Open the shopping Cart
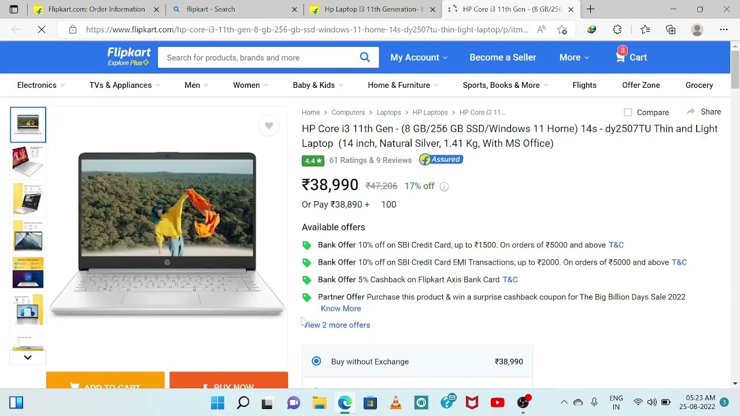740x416 pixels. (x=631, y=57)
